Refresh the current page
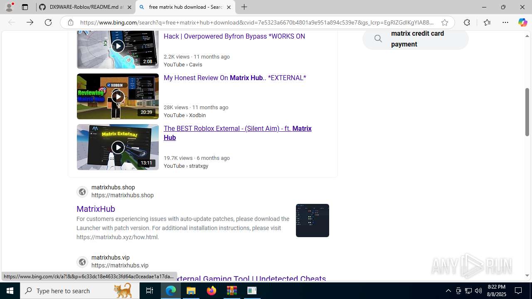532x299 pixels. [48, 22]
